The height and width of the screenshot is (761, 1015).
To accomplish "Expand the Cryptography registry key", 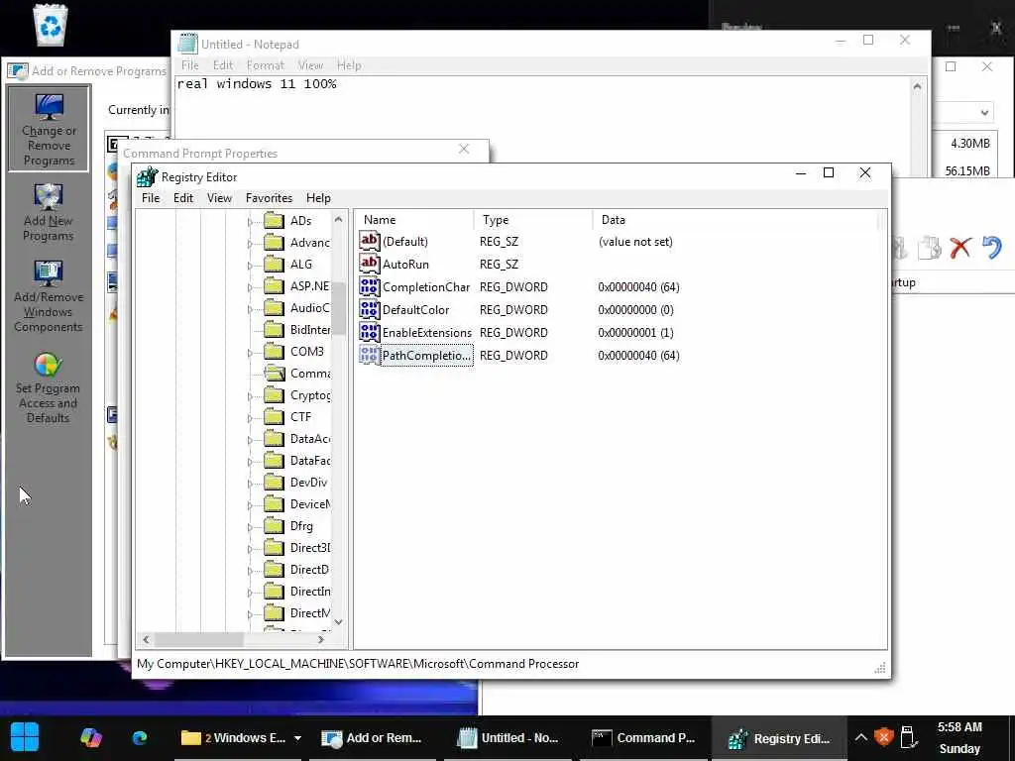I will (x=251, y=396).
